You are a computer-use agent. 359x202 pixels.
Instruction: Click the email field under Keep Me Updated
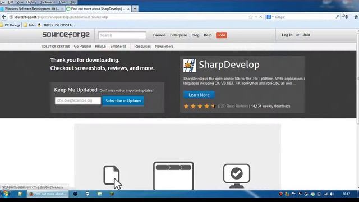pyautogui.click(x=78, y=100)
